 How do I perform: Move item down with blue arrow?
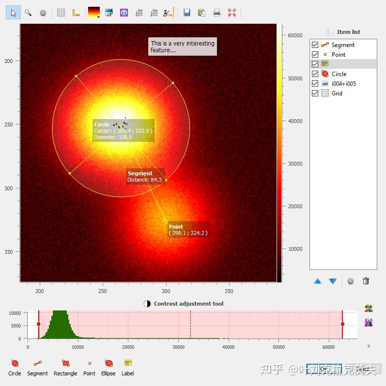click(x=333, y=281)
